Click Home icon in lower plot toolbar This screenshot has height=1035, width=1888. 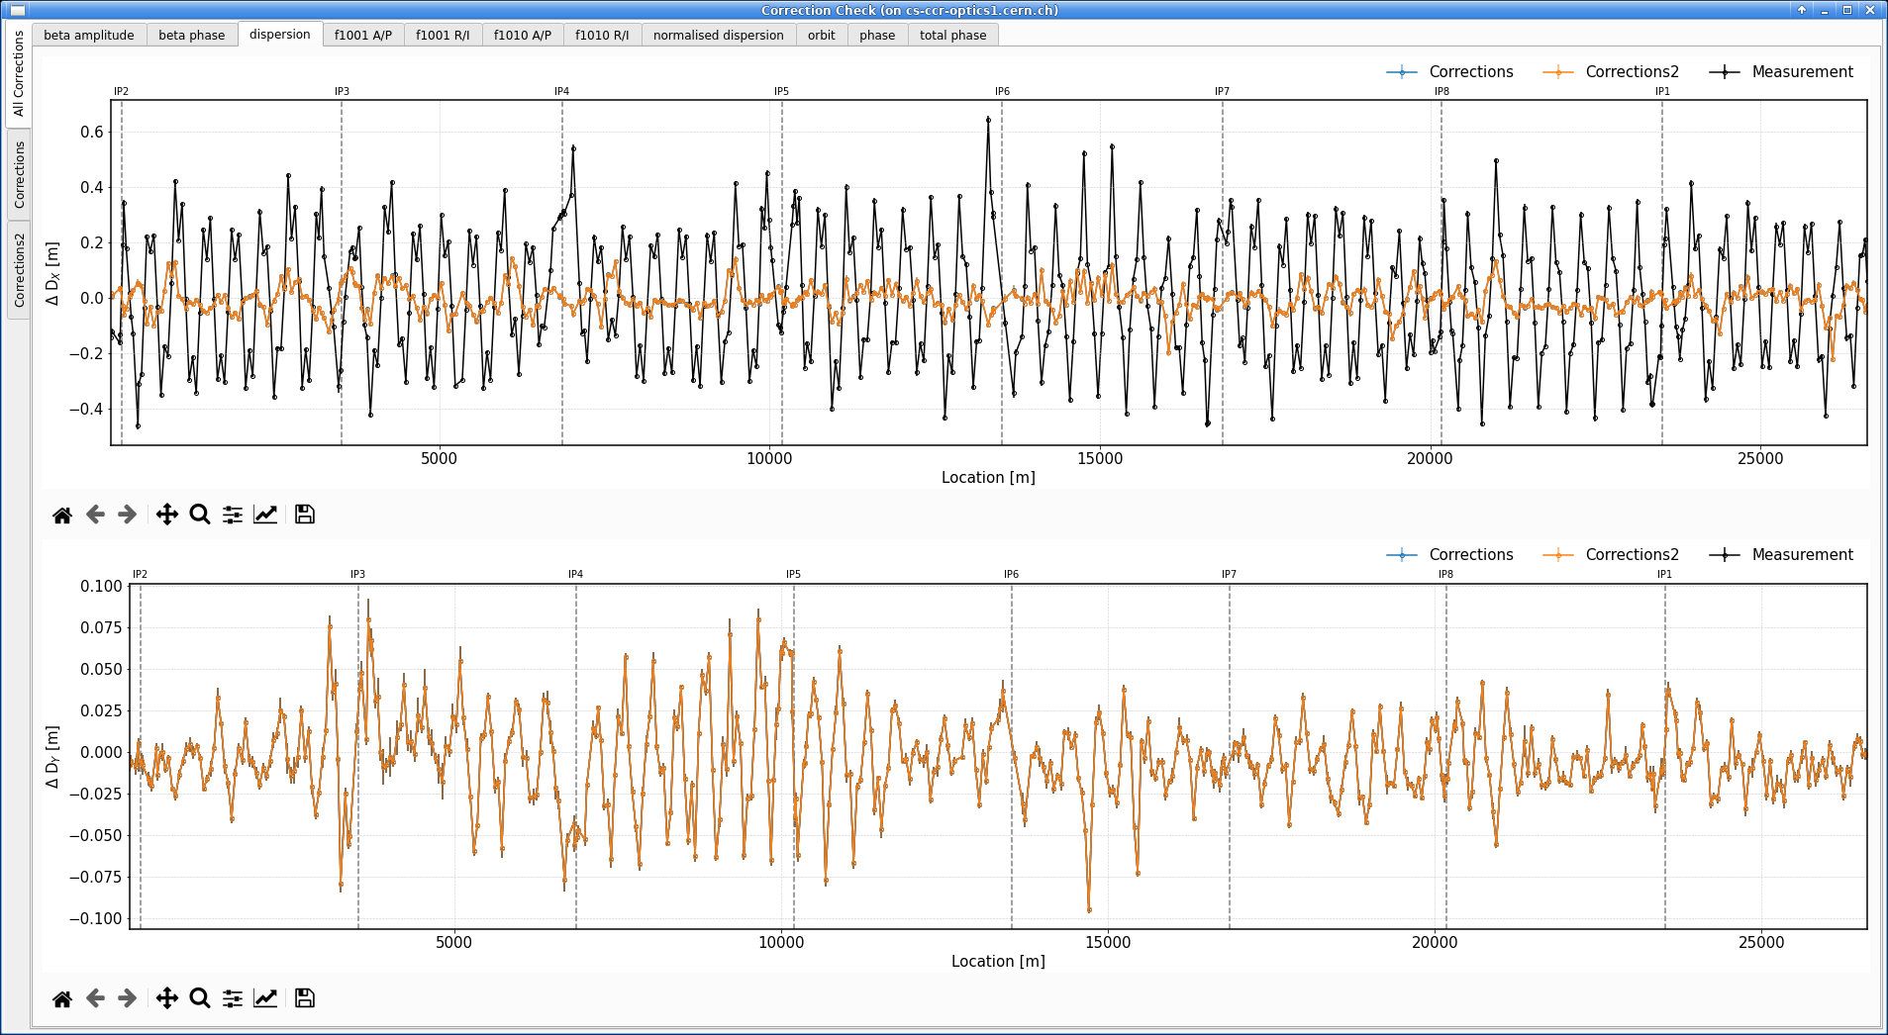[x=62, y=998]
